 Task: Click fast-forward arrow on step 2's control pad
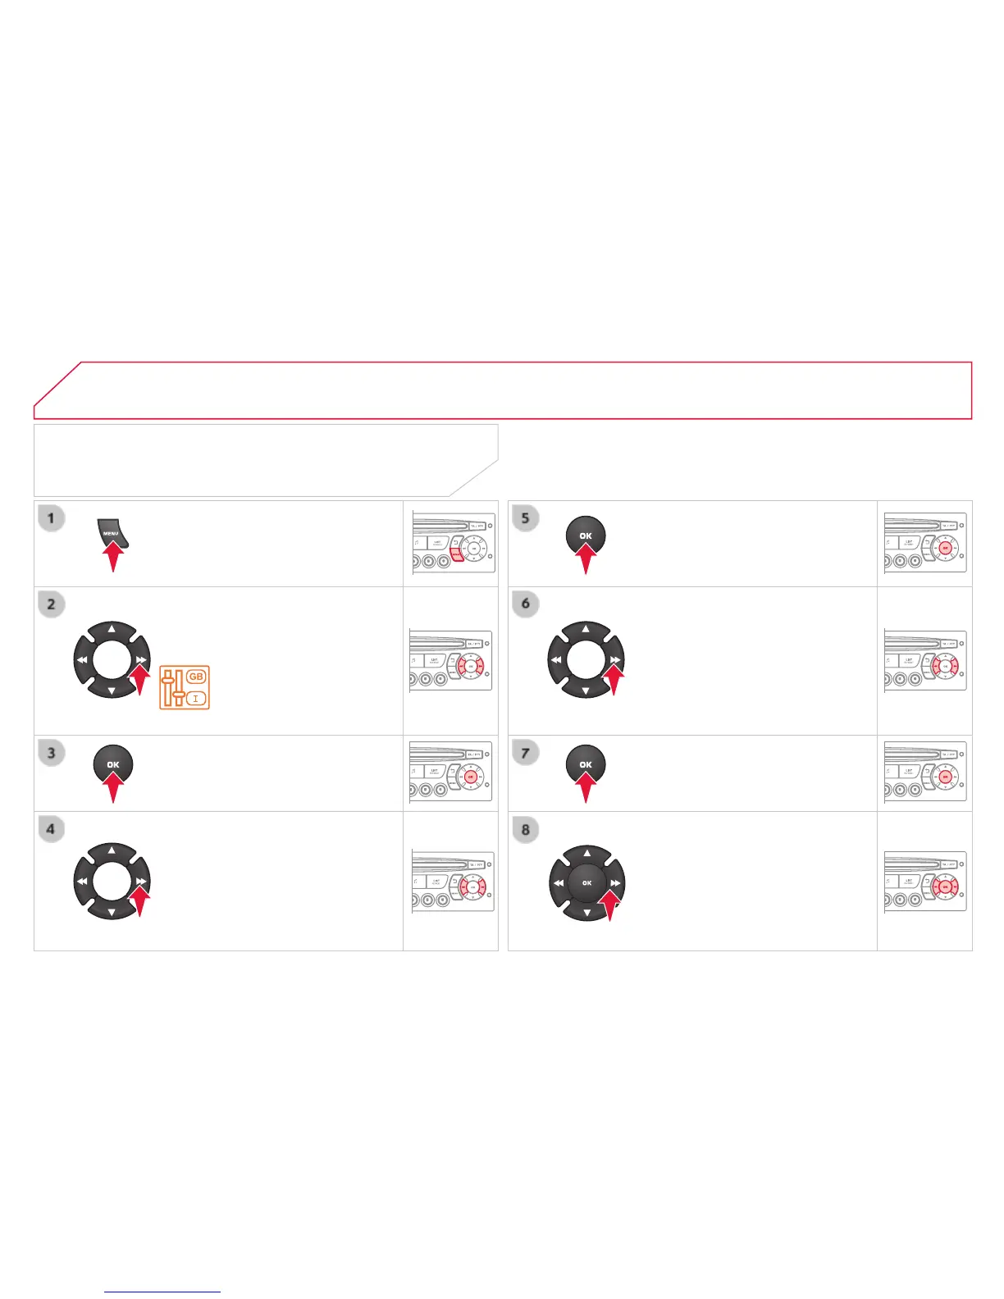(141, 659)
